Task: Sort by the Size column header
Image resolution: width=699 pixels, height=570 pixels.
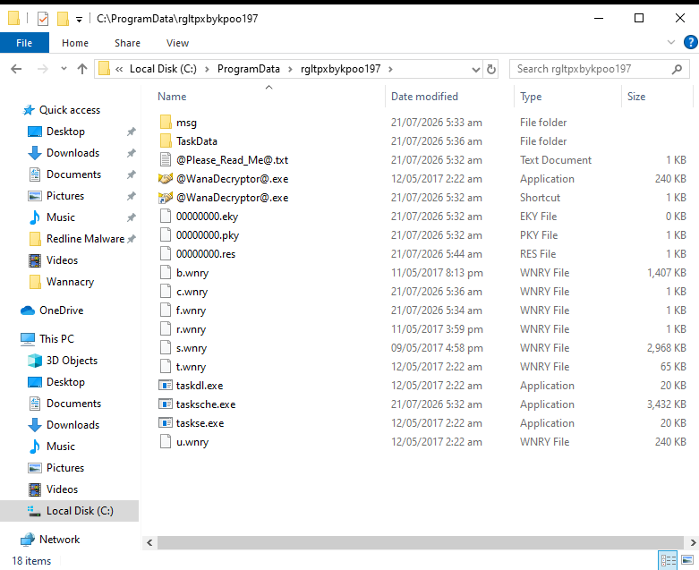Action: coord(636,97)
